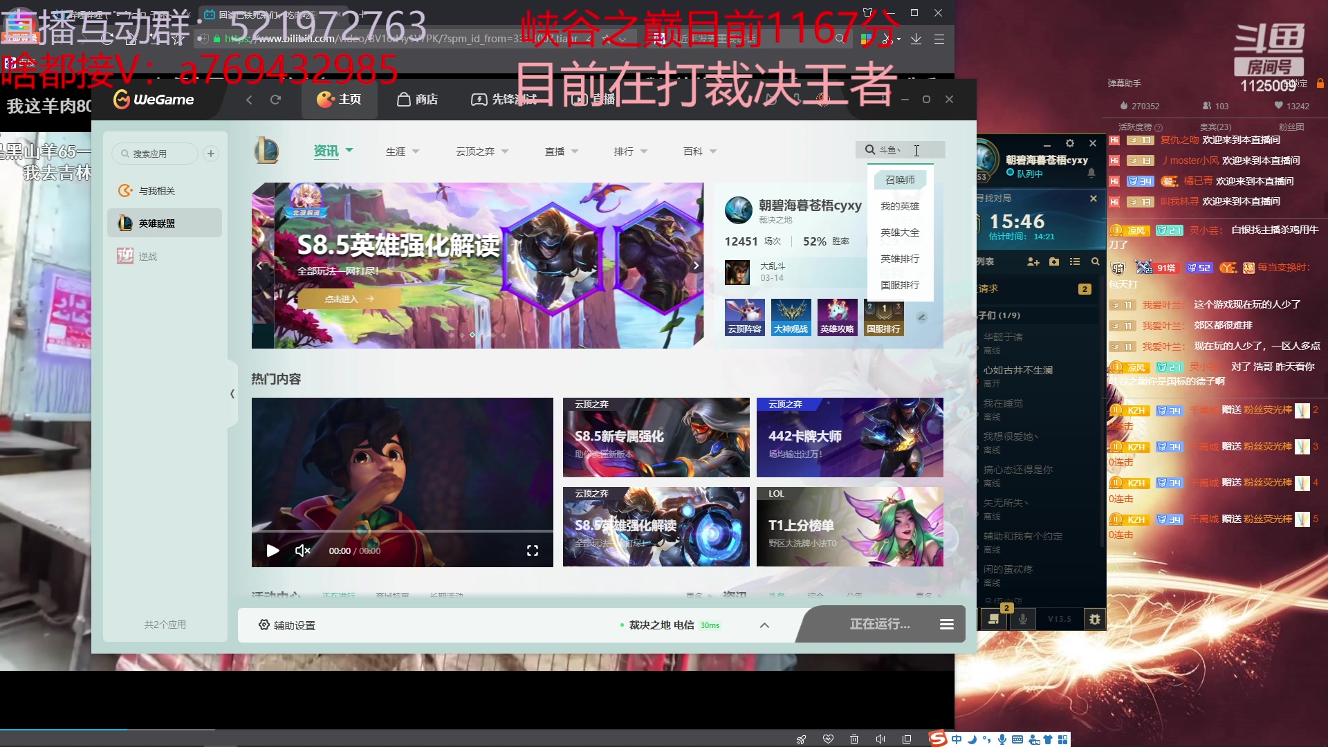Expand the 生涯 dropdown menu
Screen dimensions: 1328x747
point(403,151)
